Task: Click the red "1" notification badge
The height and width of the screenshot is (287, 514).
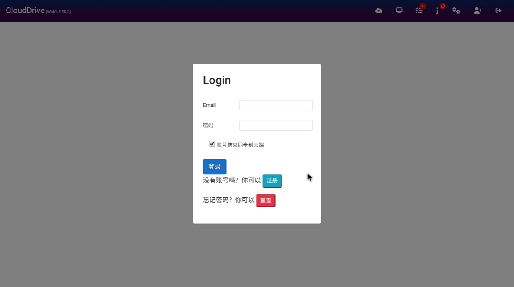Action: click(423, 6)
